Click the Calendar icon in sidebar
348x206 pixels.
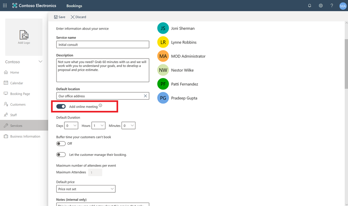(6, 83)
